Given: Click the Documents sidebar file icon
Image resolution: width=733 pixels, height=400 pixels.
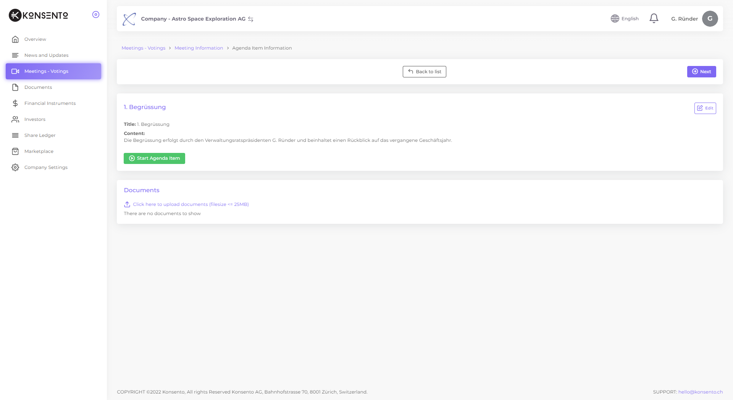Looking at the screenshot, I should pos(15,87).
